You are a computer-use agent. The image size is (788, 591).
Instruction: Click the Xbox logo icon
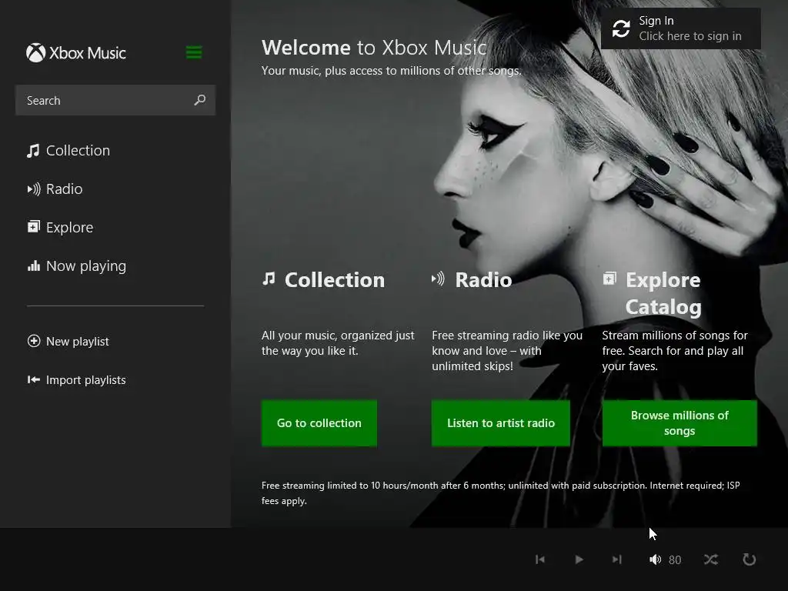tap(35, 53)
